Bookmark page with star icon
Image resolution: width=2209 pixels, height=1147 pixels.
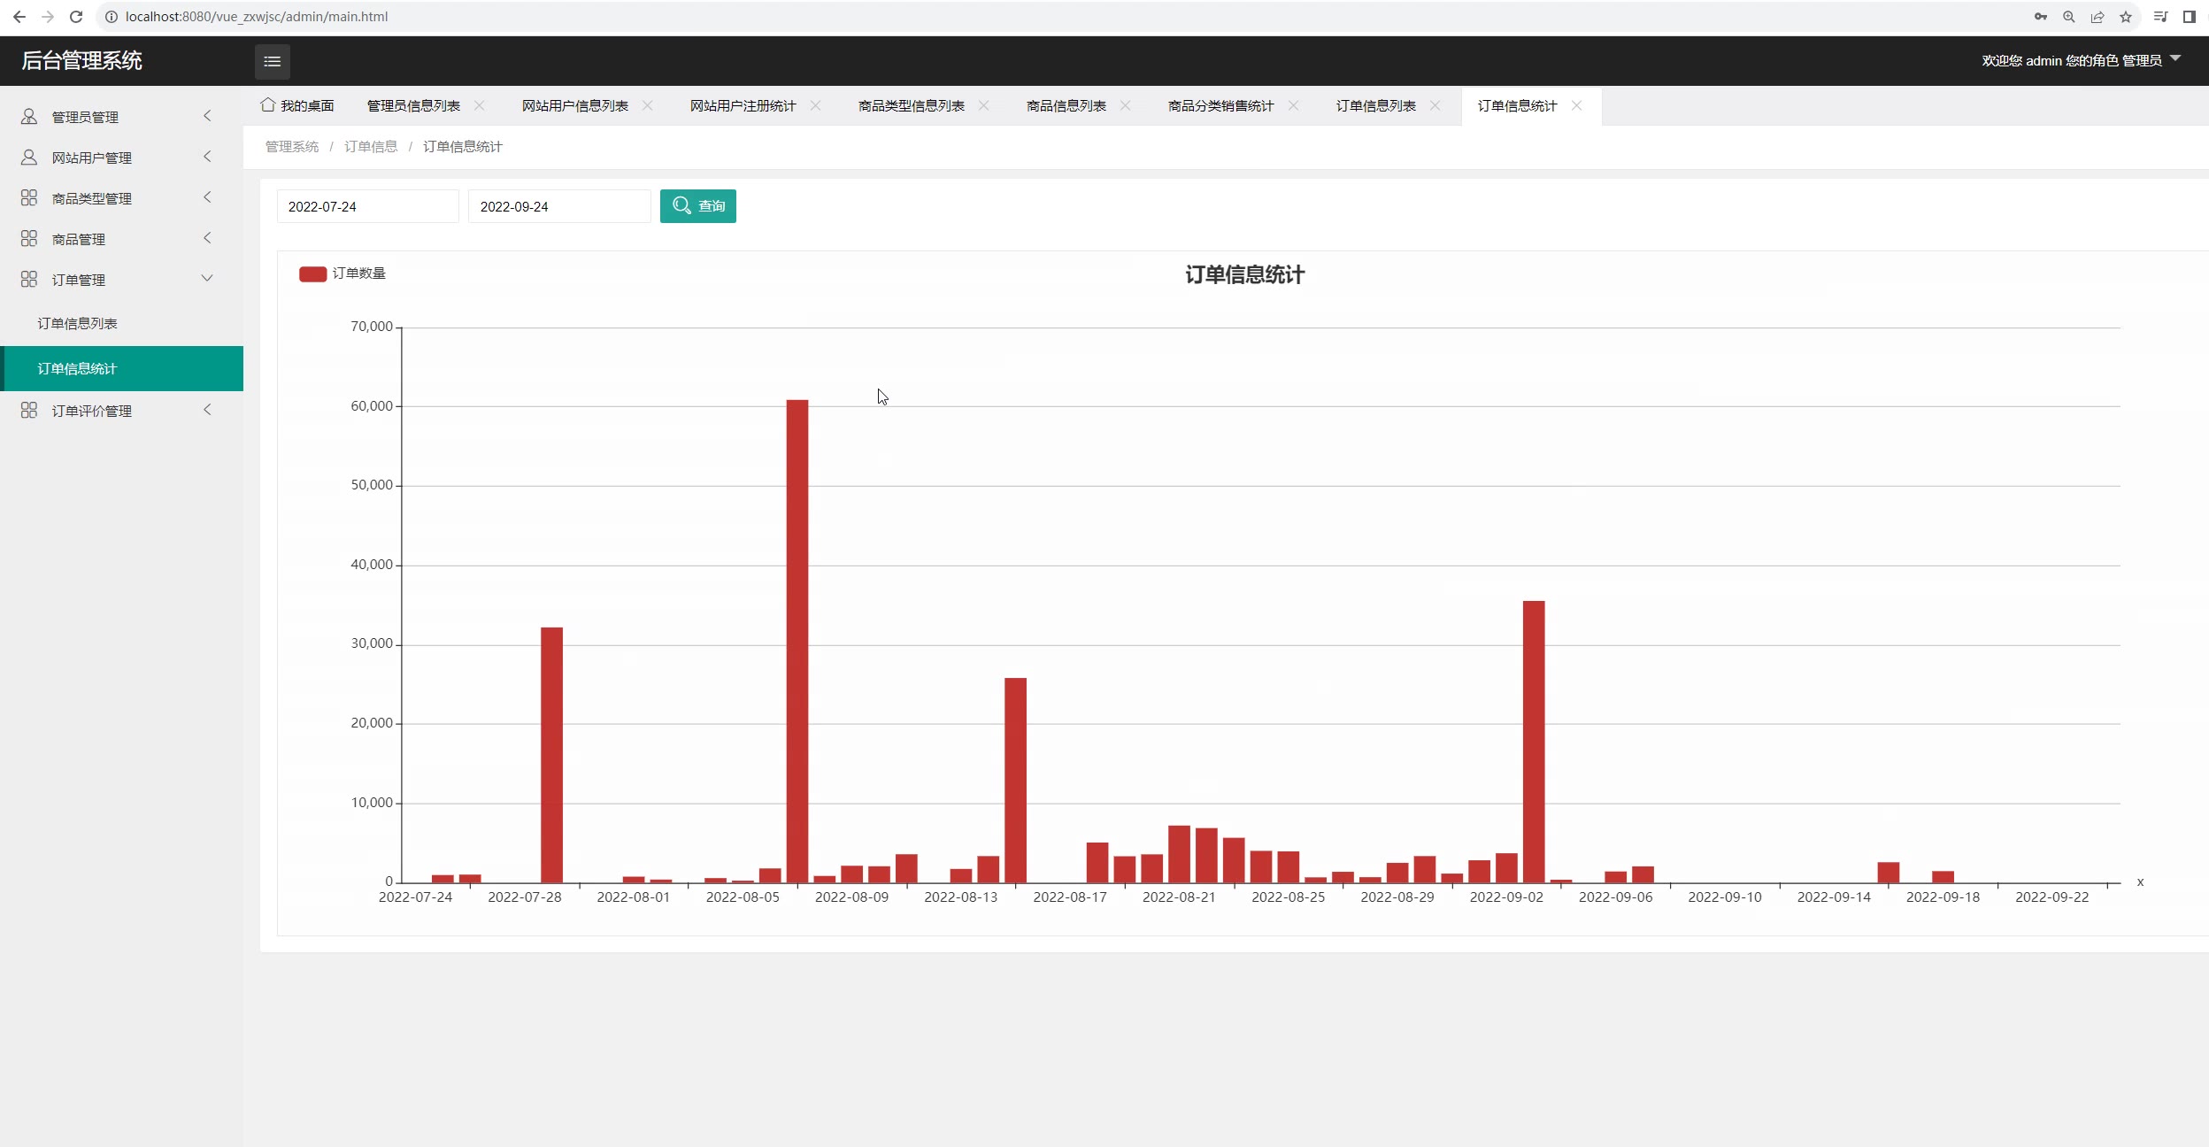click(2125, 17)
